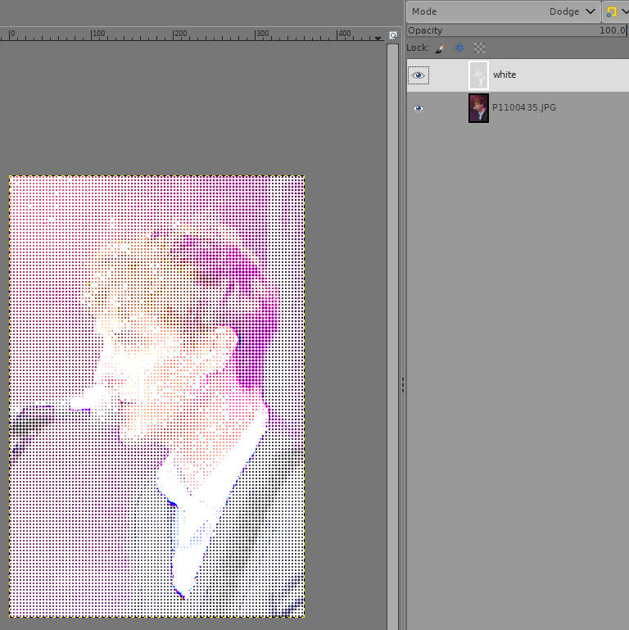Adjust the layer Opacity slider
Image resolution: width=629 pixels, height=630 pixels.
coord(517,30)
